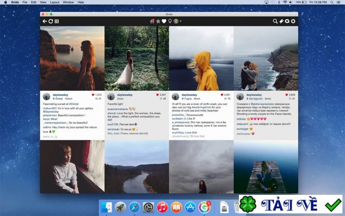Open the bookmarks tag icon

click(281, 21)
